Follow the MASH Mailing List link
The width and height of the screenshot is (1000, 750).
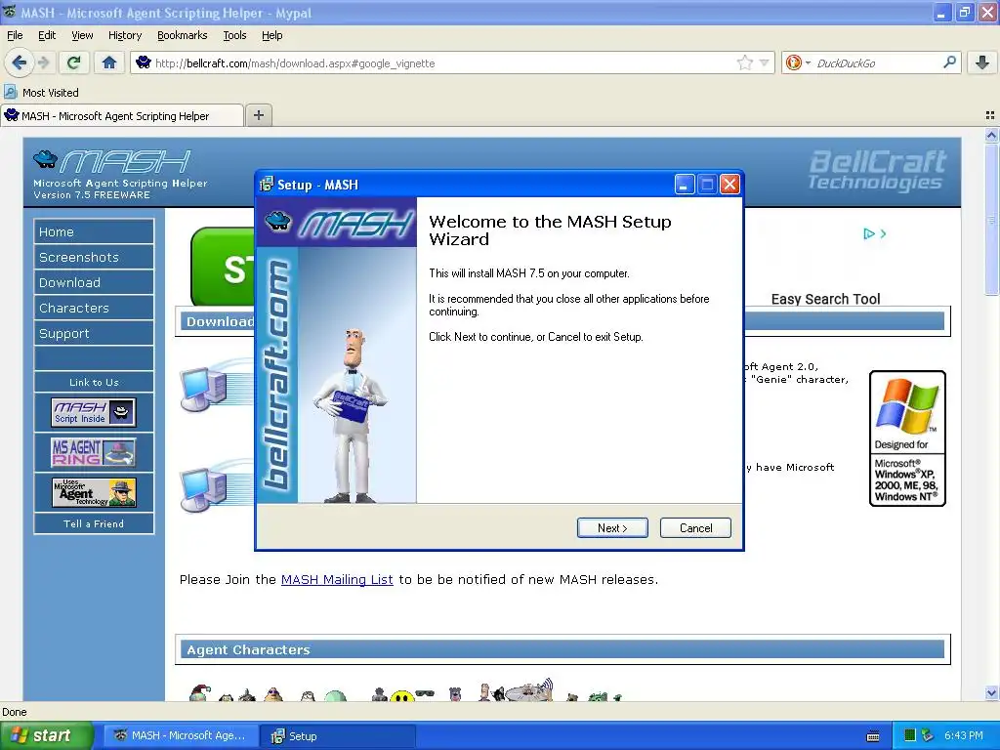(x=337, y=580)
